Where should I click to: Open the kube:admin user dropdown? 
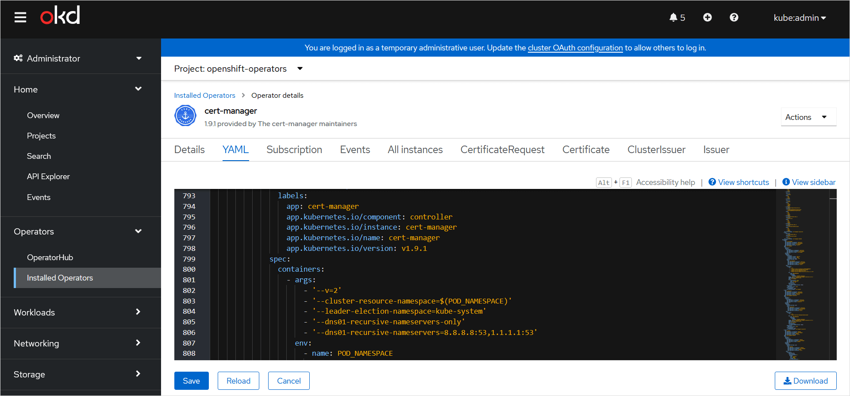(x=800, y=18)
